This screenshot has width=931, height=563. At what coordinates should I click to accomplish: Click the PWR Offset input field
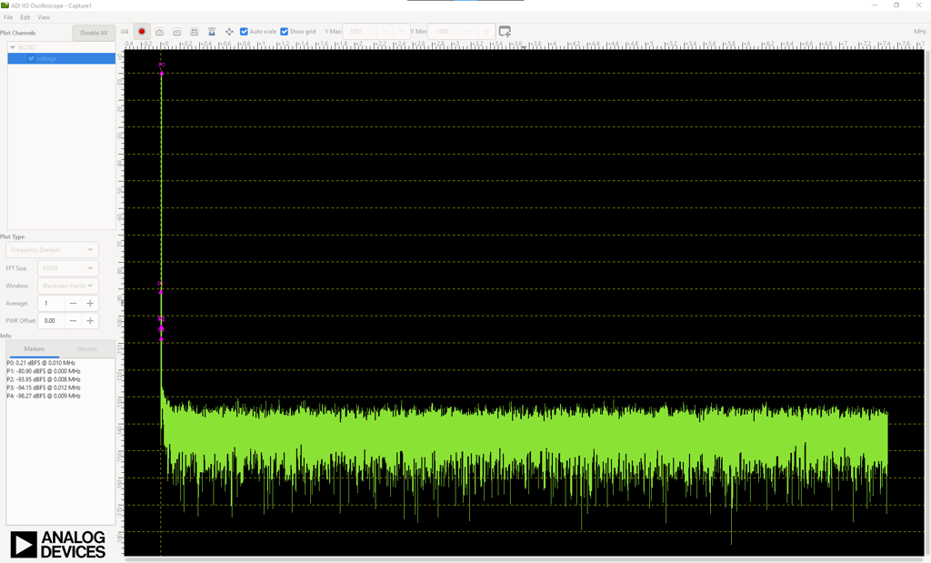tap(52, 321)
